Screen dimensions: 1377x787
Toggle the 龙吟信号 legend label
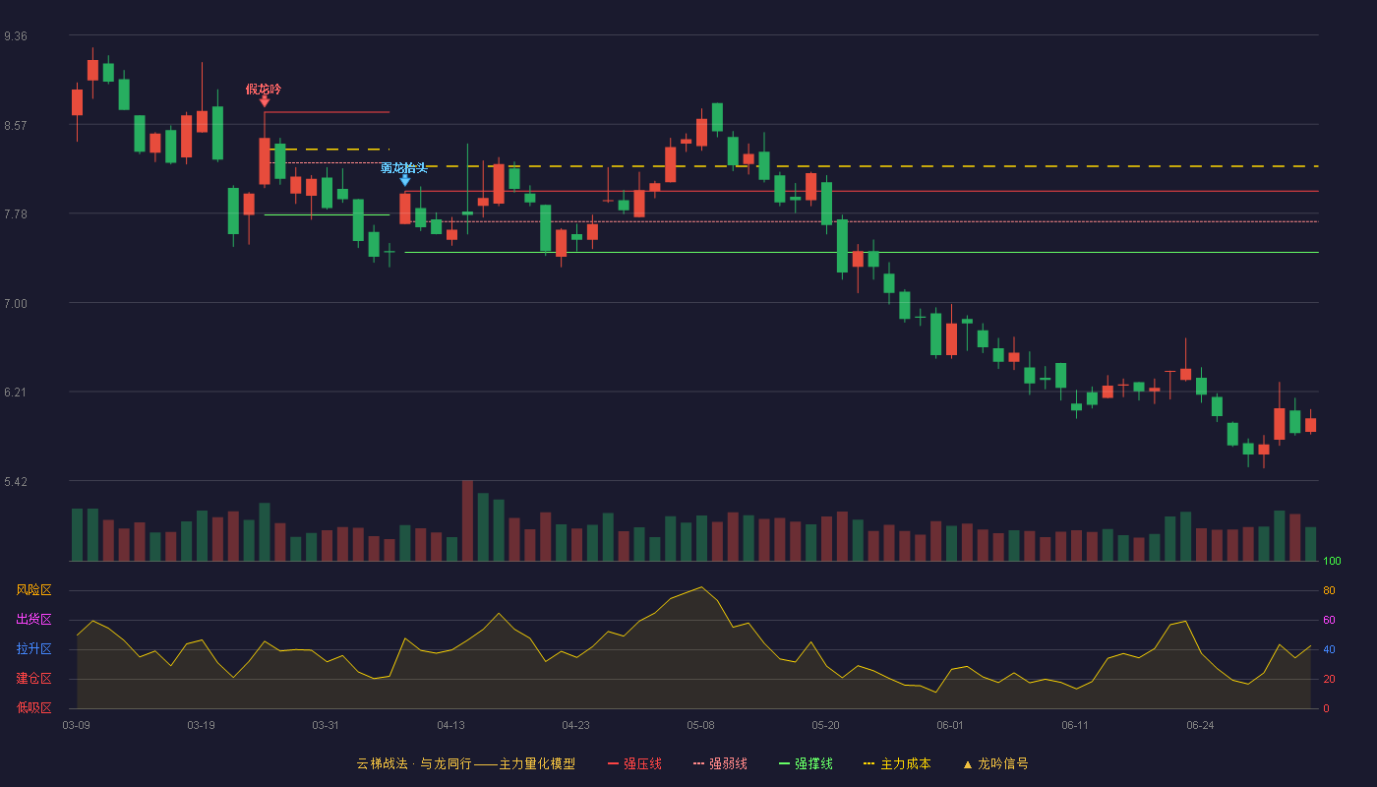click(x=1002, y=763)
